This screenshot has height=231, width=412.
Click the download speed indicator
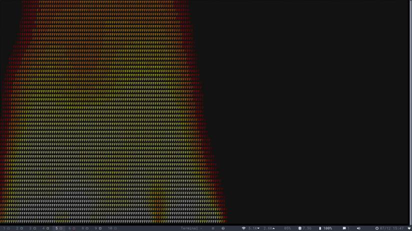pyautogui.click(x=254, y=229)
